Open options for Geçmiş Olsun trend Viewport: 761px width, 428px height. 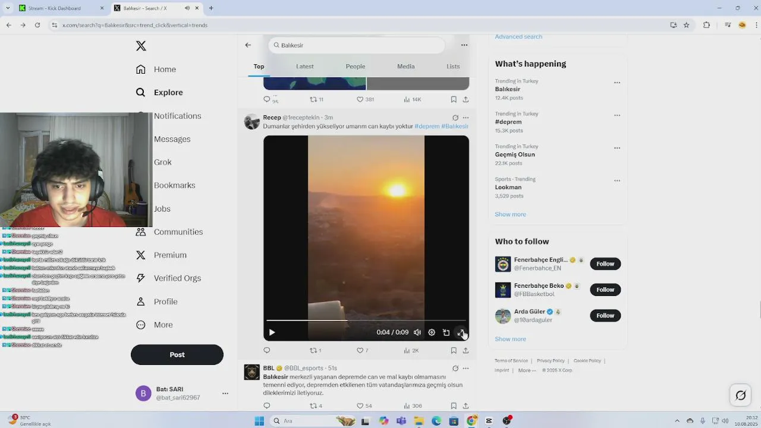[617, 148]
